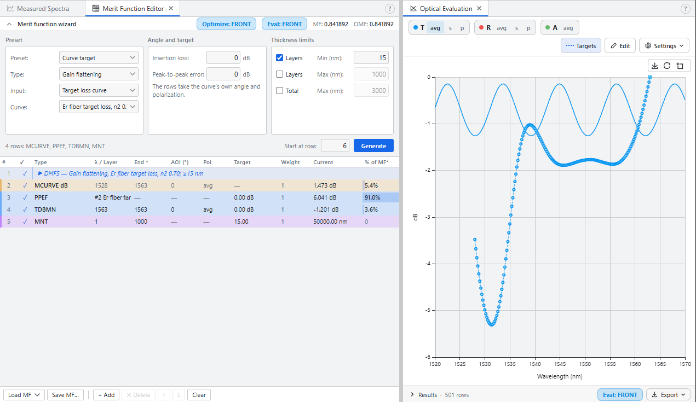Switch to Measured Spectra tab
Viewport: 696px width, 402px height.
pyautogui.click(x=43, y=8)
